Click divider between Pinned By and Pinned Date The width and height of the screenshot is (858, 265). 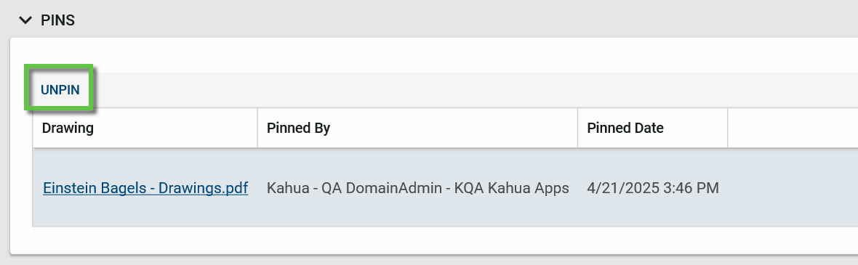577,128
